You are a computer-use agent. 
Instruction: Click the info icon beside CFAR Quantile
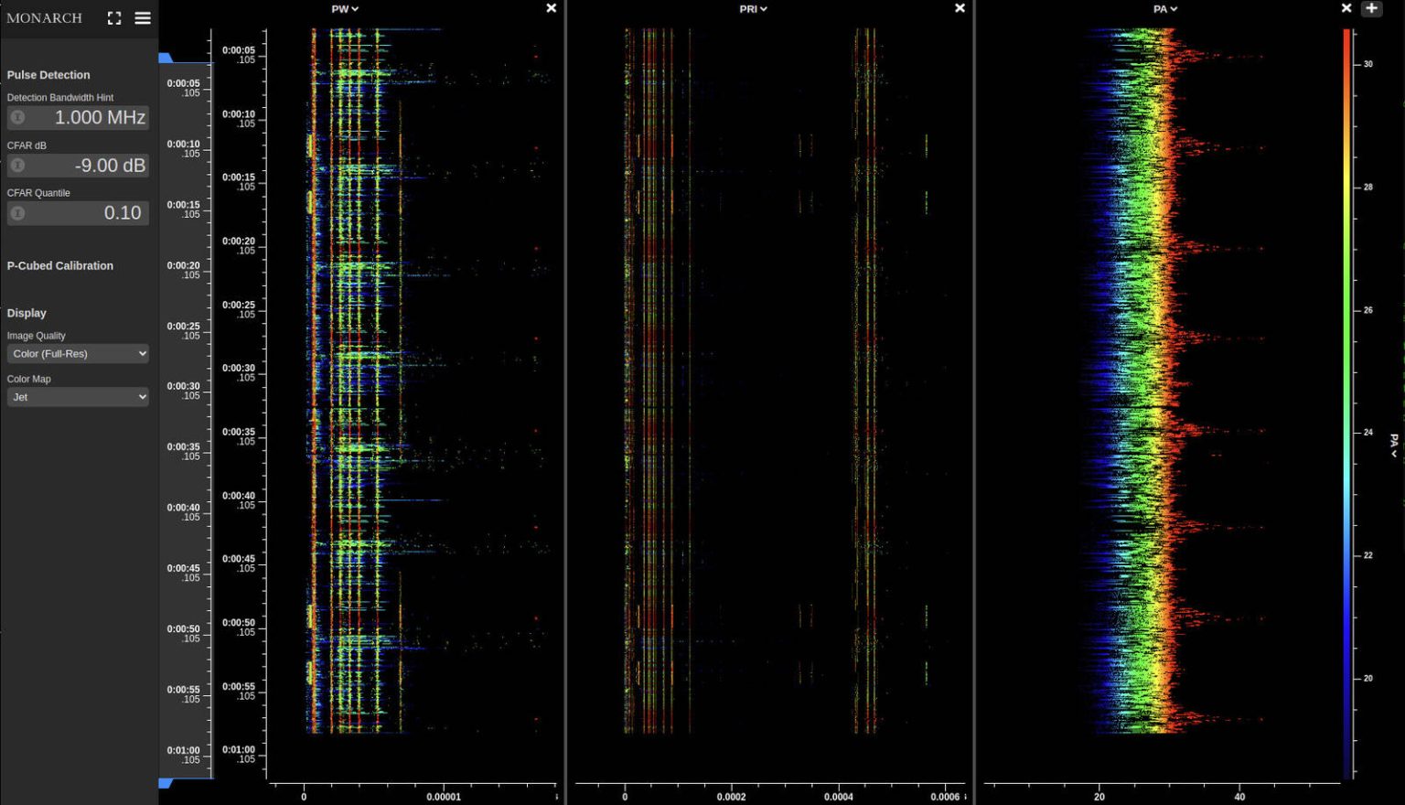coord(16,213)
